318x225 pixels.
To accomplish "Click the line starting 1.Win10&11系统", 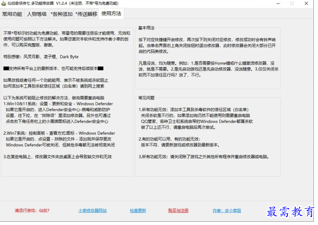I will click(58, 104).
